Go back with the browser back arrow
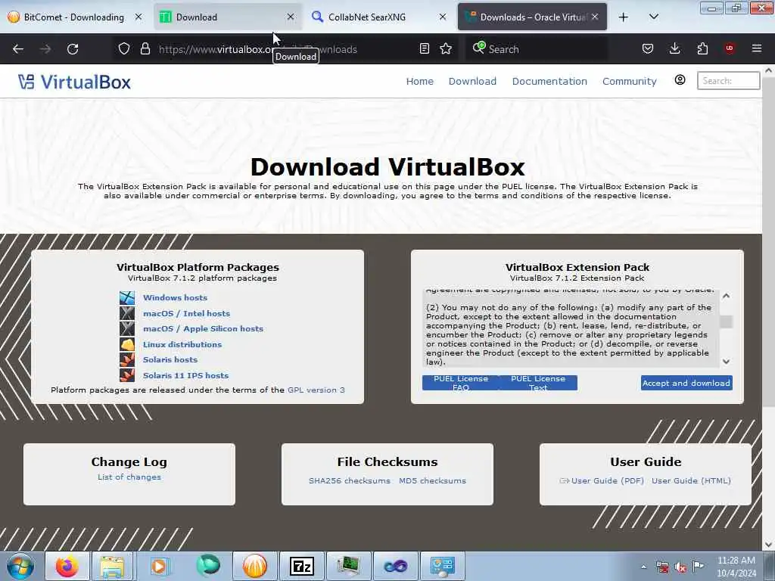This screenshot has height=581, width=775. [18, 49]
